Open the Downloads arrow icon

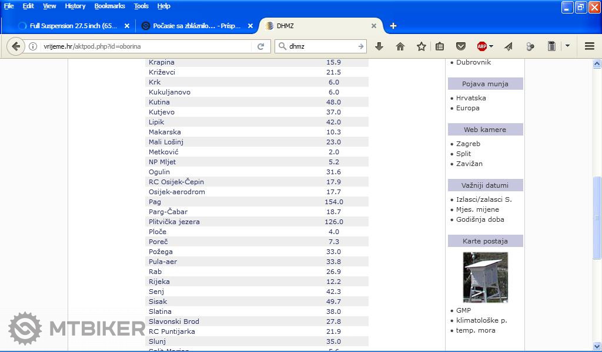coord(379,46)
